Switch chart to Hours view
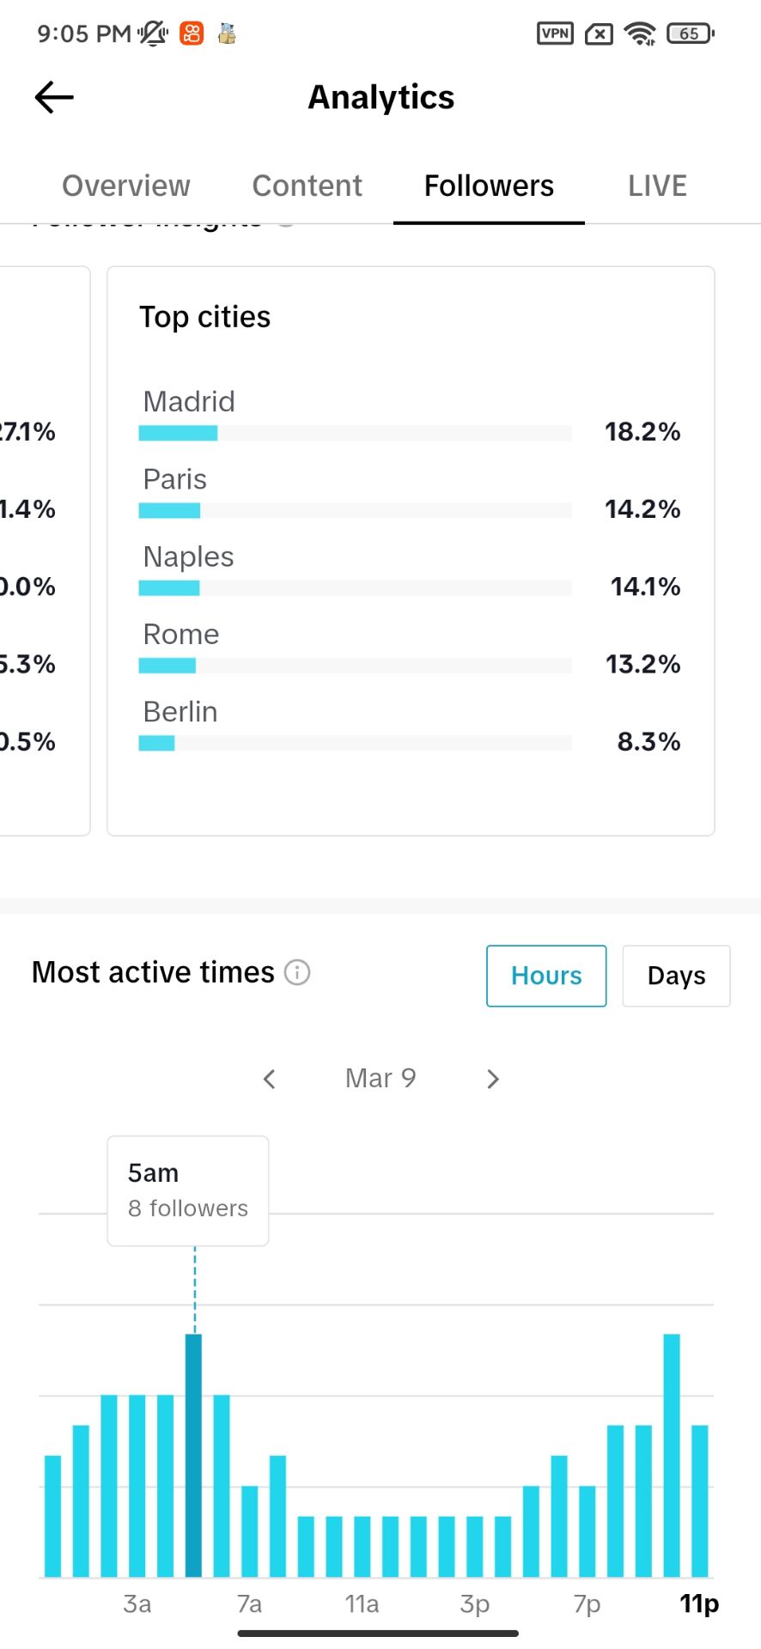The image size is (761, 1649). point(546,976)
